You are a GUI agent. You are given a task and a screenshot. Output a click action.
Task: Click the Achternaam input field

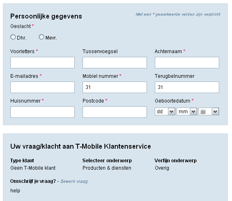click(187, 63)
